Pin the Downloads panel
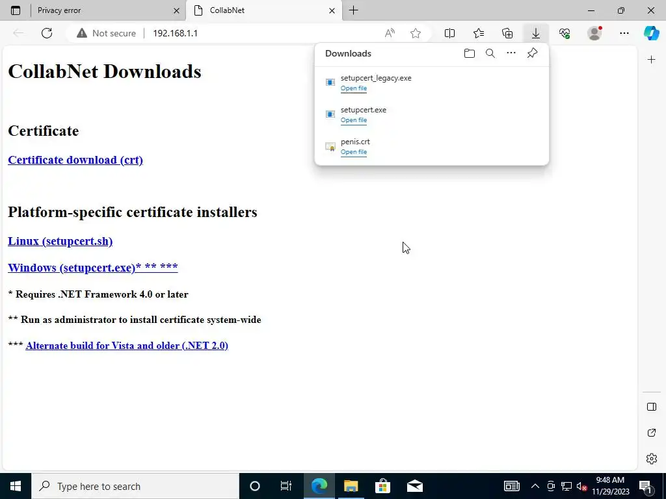The width and height of the screenshot is (666, 499). 532,53
